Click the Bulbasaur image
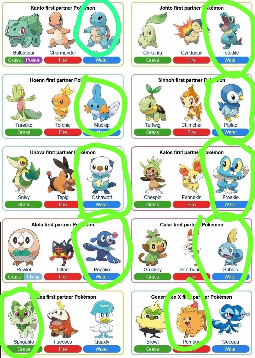Image resolution: width=255 pixels, height=358 pixels. coord(24,31)
